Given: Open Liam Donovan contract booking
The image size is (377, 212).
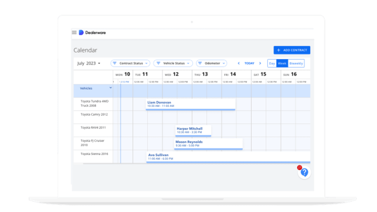Looking at the screenshot, I should coord(190,104).
